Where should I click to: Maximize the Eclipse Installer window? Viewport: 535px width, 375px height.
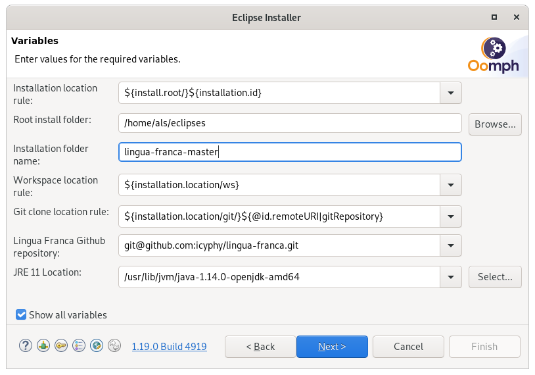494,17
